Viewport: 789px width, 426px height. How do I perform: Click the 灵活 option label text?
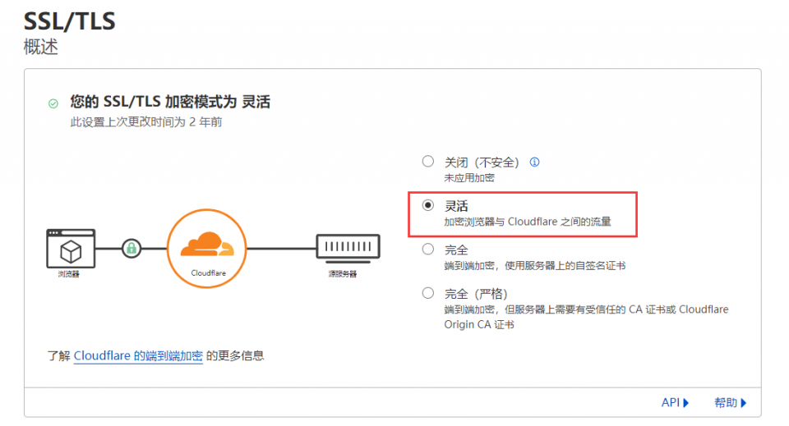coord(456,206)
